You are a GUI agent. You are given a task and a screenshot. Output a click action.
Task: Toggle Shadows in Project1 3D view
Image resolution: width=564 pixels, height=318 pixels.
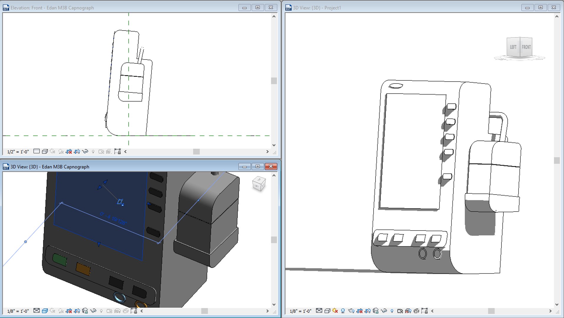tap(343, 311)
